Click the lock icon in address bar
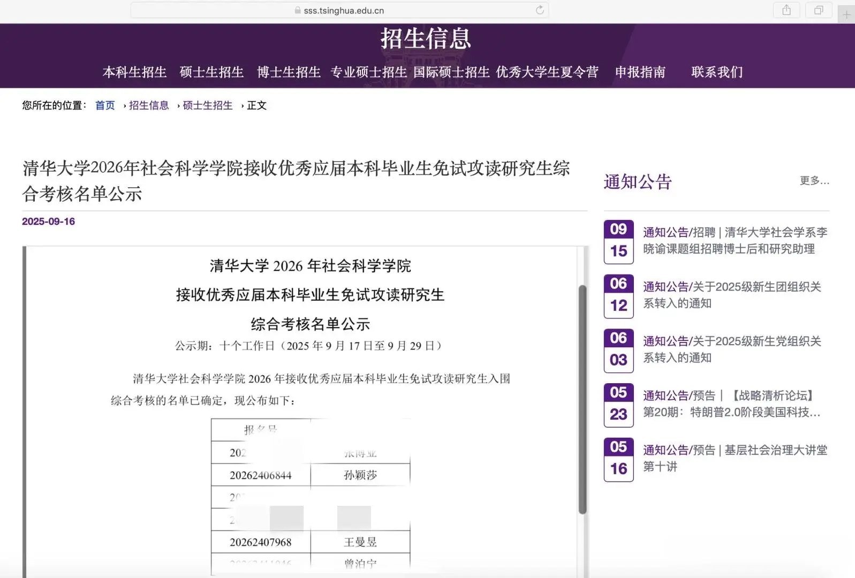 (298, 11)
